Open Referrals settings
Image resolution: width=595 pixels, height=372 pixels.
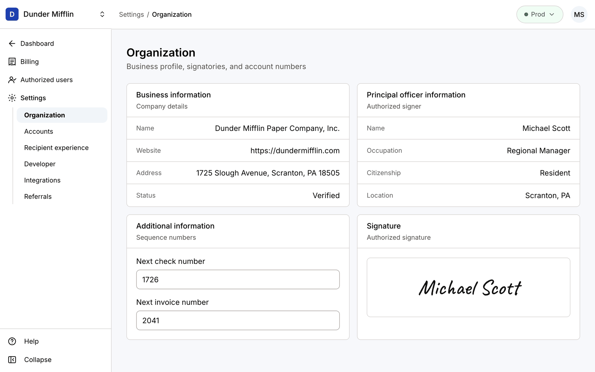[38, 196]
